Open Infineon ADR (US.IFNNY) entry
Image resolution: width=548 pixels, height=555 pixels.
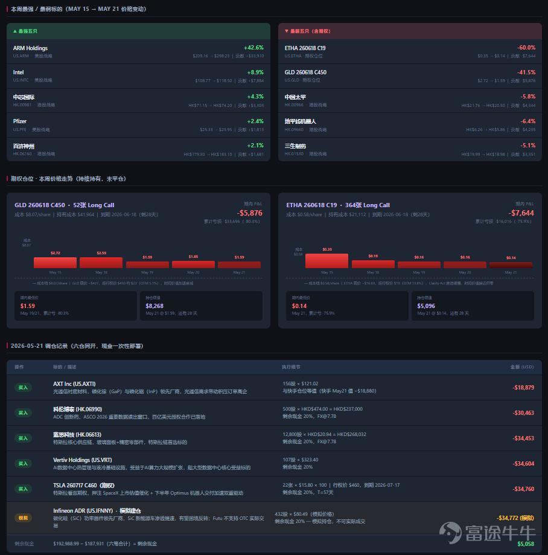[97, 511]
